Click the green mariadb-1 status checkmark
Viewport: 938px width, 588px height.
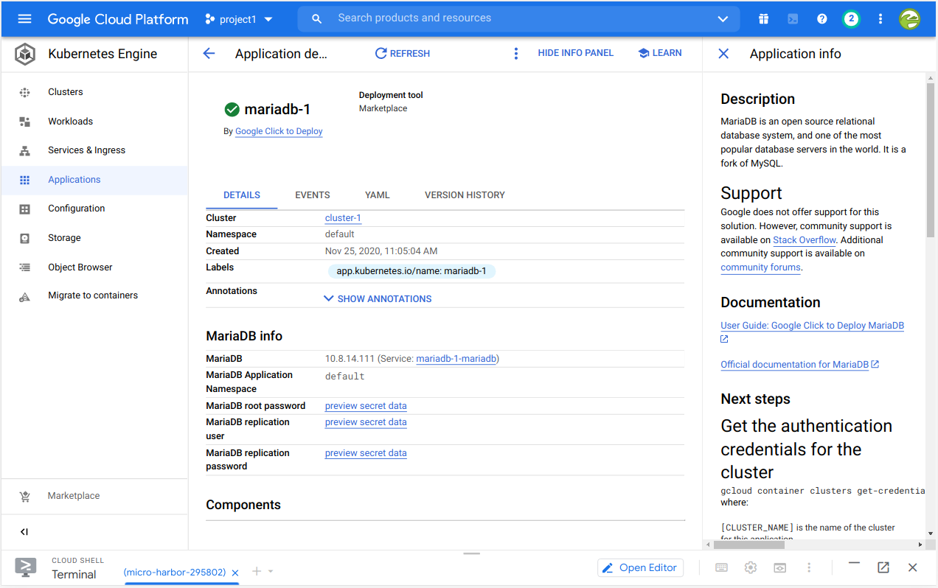(x=232, y=110)
